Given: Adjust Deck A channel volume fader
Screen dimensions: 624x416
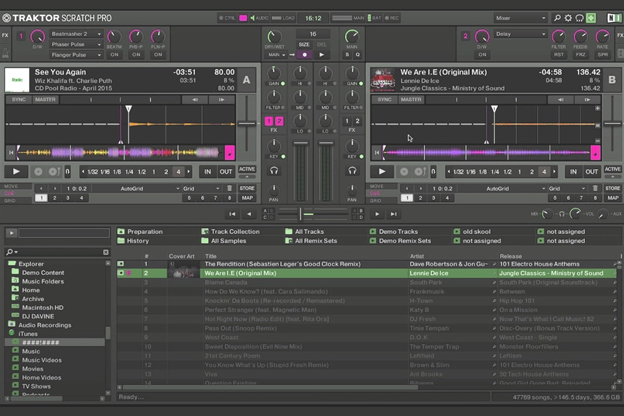Looking at the screenshot, I should (301, 143).
